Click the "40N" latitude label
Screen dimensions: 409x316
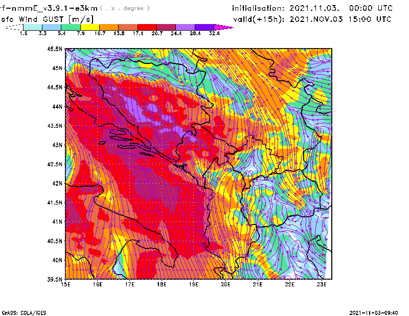pyautogui.click(x=57, y=260)
